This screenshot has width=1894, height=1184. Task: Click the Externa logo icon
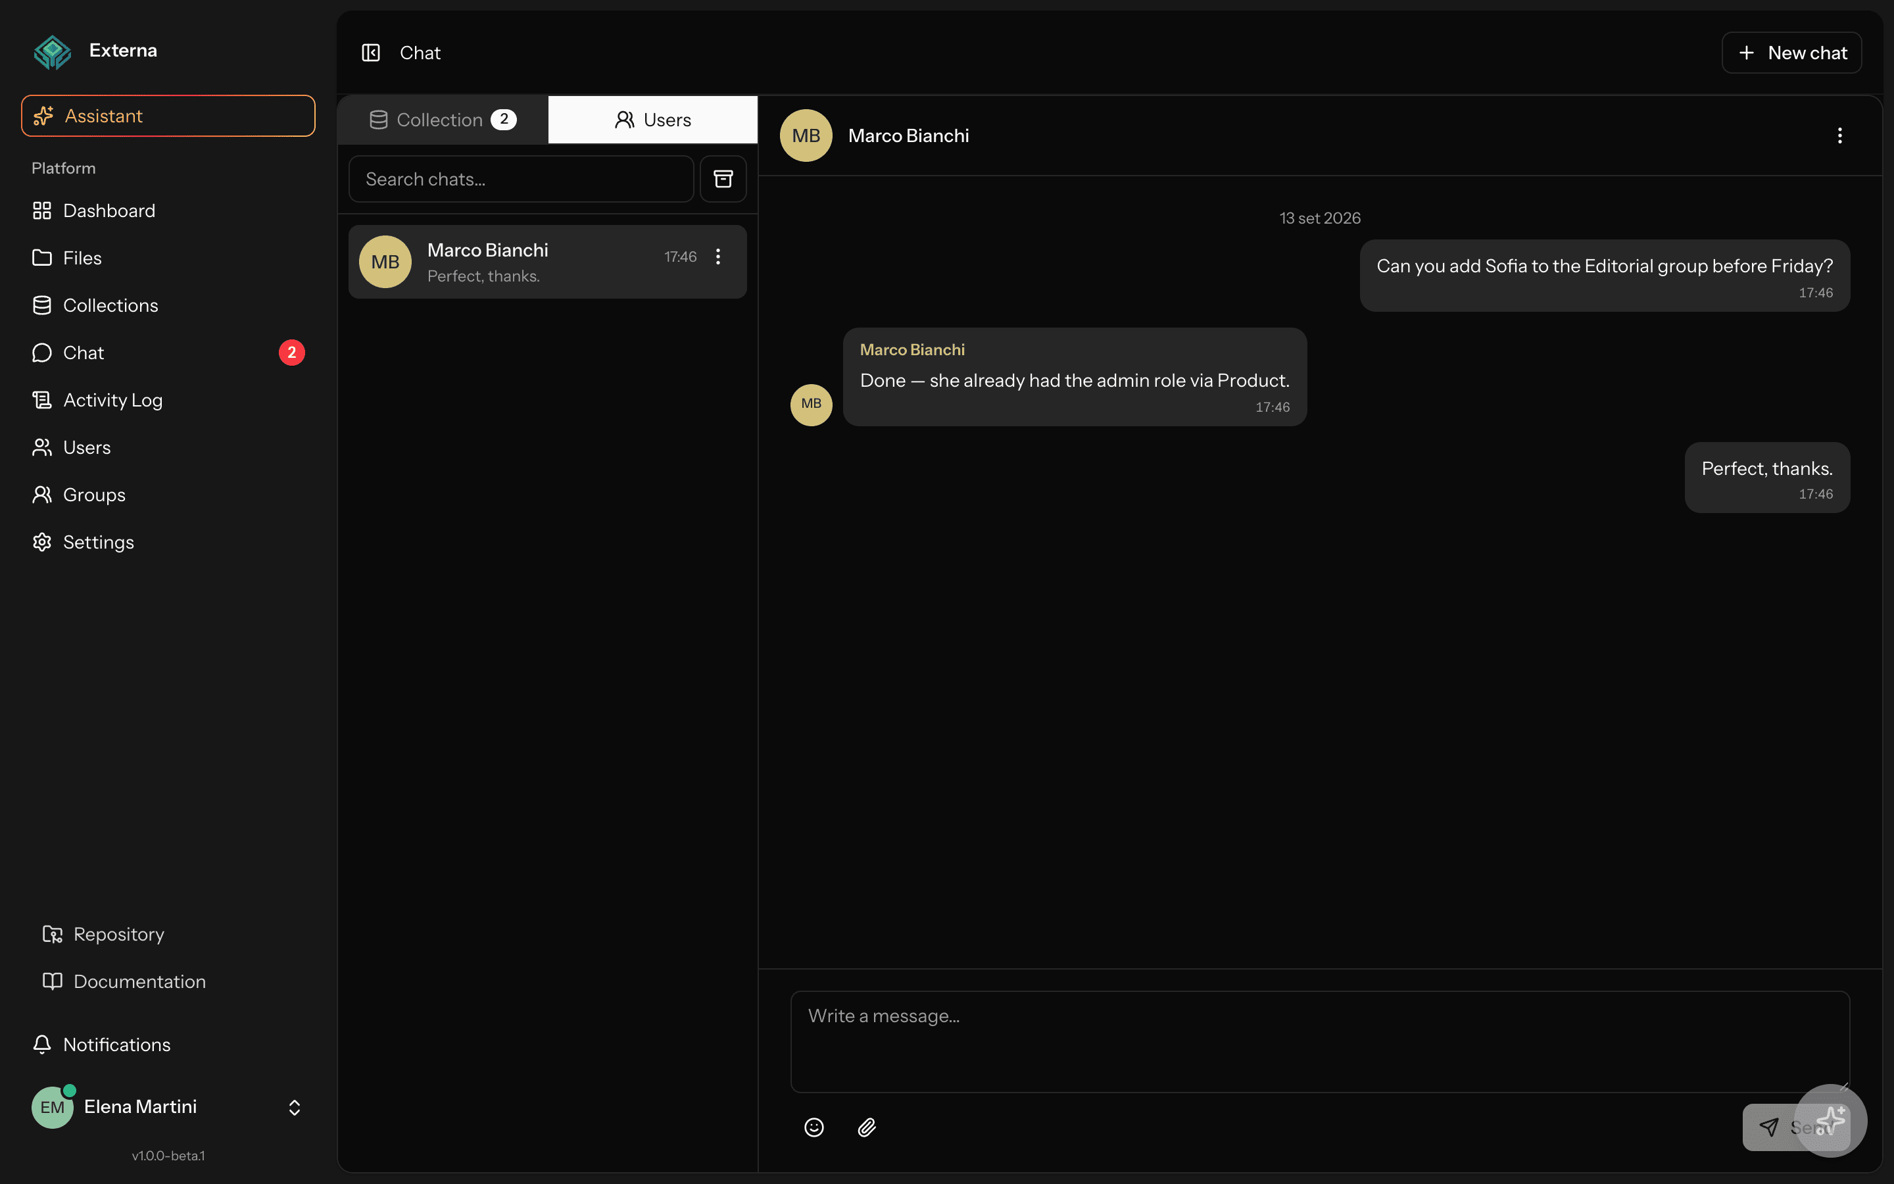point(53,52)
